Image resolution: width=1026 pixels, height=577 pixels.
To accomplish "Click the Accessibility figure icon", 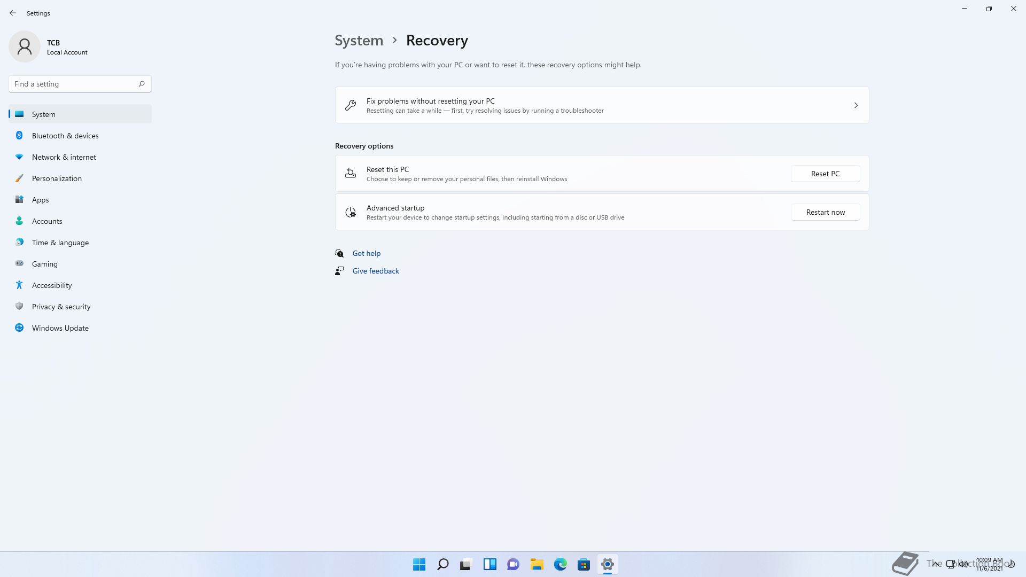I will pyautogui.click(x=19, y=285).
